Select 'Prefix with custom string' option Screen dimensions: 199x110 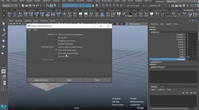coord(56,53)
